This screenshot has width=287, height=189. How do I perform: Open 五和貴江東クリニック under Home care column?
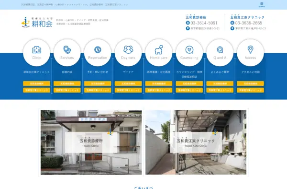pos(159,90)
